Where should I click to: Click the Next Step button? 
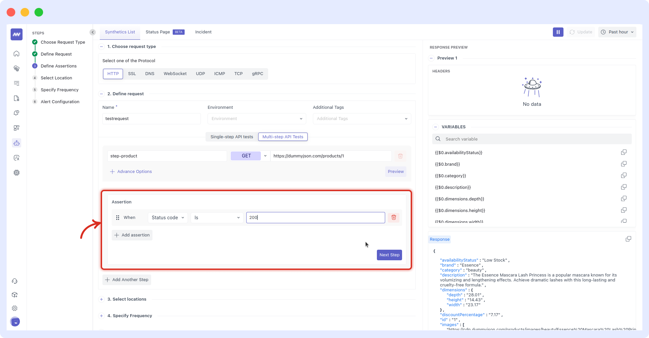(x=389, y=255)
